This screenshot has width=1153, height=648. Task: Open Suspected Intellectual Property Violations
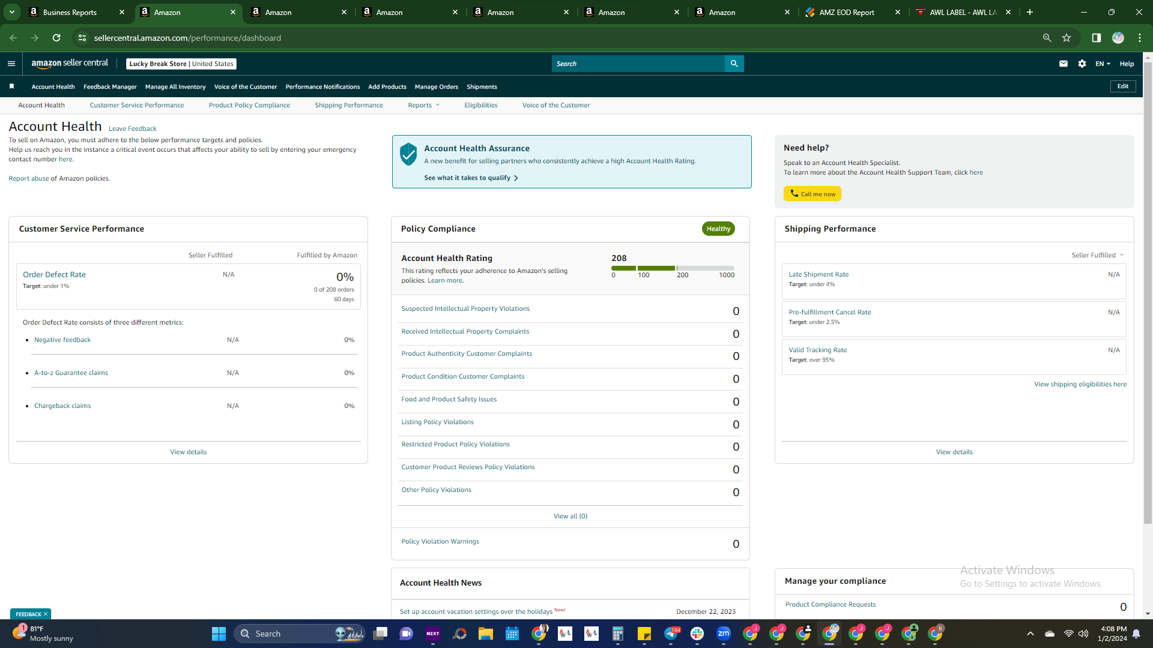click(x=465, y=308)
